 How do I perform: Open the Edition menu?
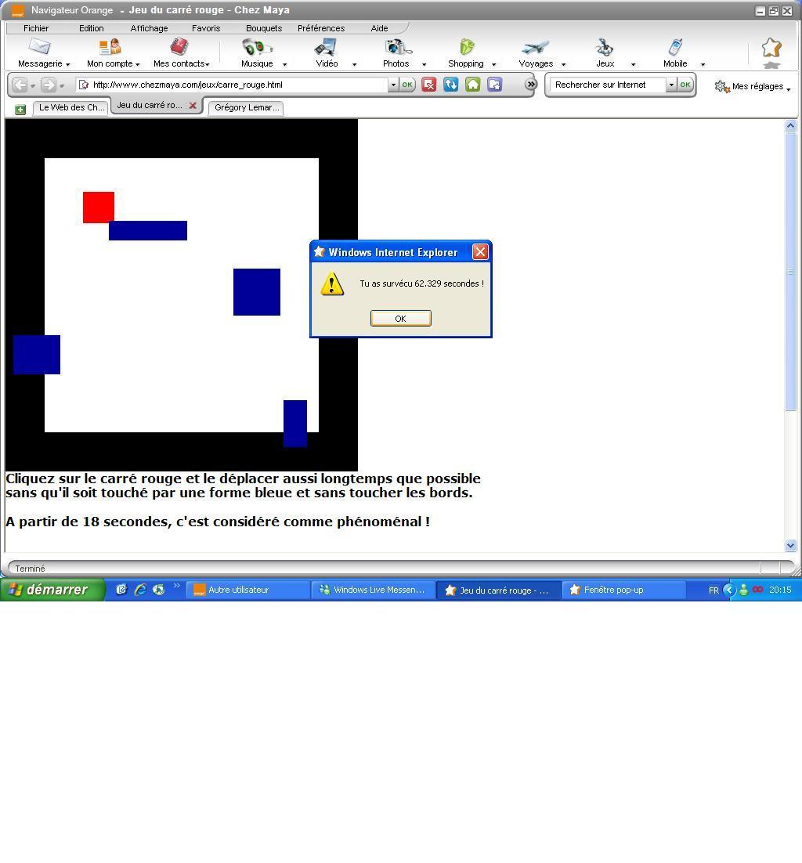point(92,28)
